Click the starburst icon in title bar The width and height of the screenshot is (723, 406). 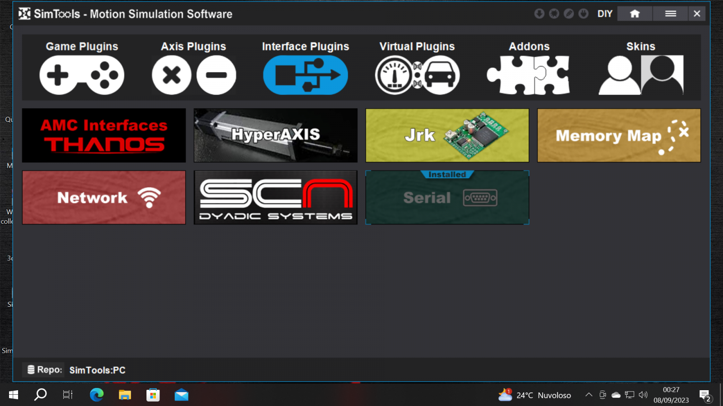[x=554, y=14]
